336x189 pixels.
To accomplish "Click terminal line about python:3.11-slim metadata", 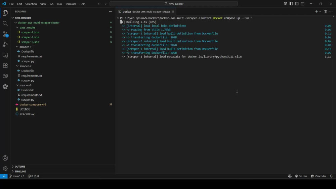I will pos(181,56).
